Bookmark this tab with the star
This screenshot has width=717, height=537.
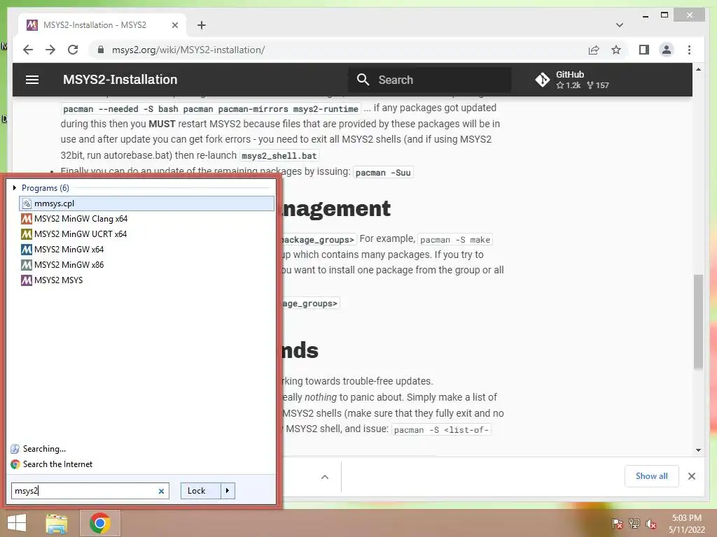(x=616, y=50)
